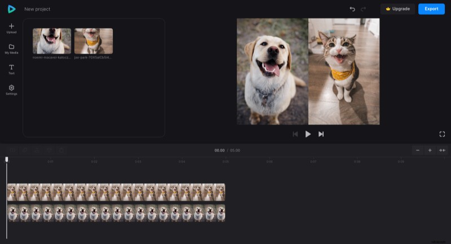Play the video preview
The height and width of the screenshot is (244, 451).
[308, 134]
